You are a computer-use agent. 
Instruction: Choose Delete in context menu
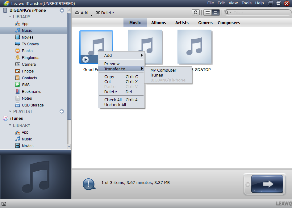(x=121, y=92)
